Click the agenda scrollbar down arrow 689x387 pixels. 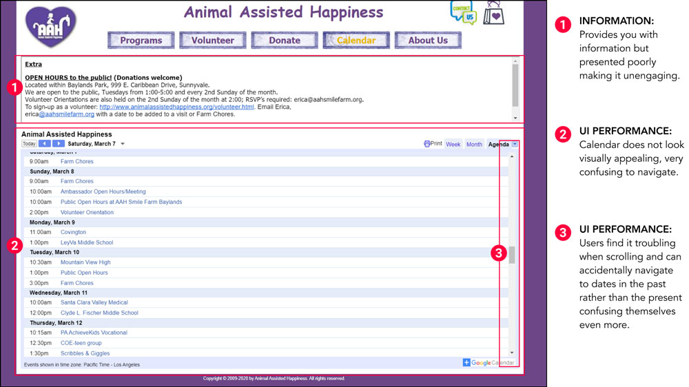512,353
